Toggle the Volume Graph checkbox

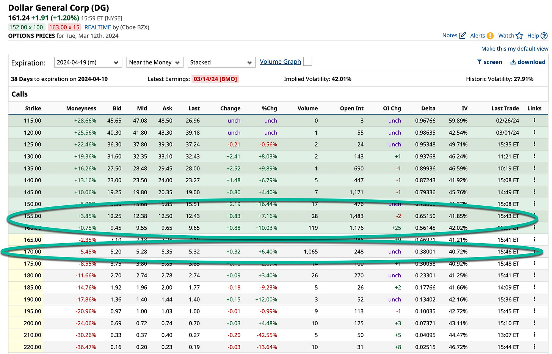tap(308, 61)
